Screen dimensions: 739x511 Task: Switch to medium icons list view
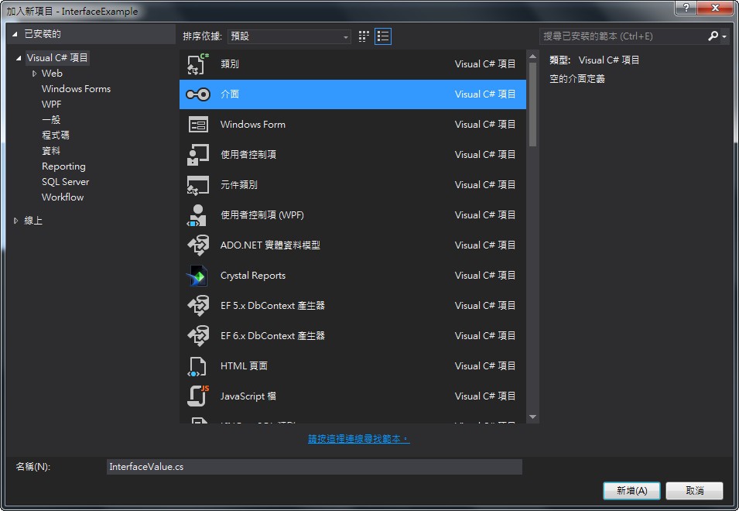pos(383,36)
